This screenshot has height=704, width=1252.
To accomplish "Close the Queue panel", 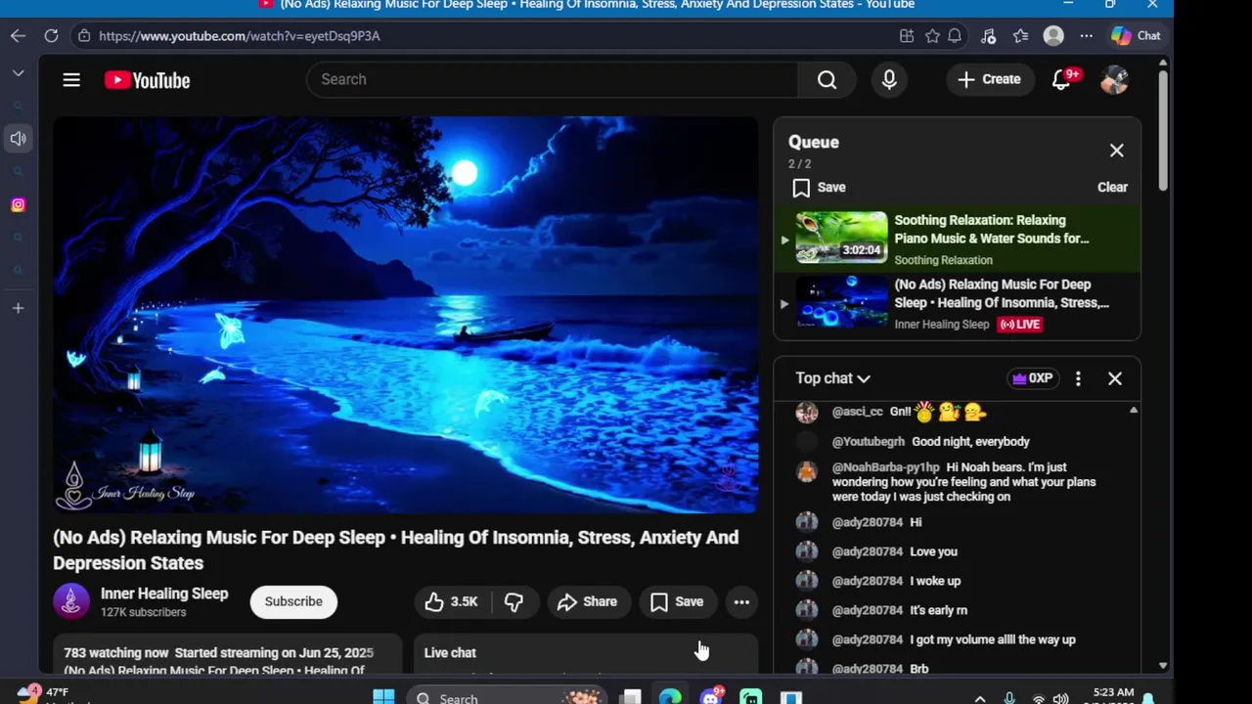I will click(x=1116, y=151).
